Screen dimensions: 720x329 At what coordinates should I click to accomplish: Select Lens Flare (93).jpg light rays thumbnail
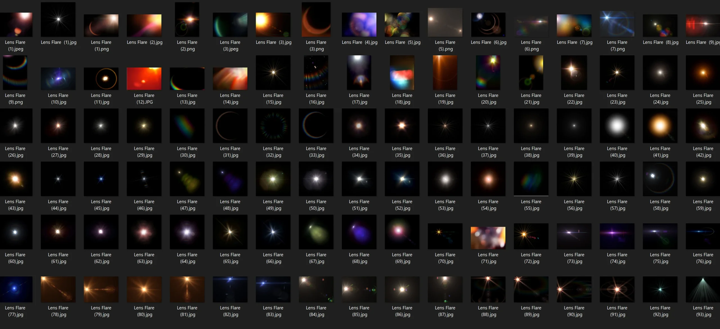[703, 289]
